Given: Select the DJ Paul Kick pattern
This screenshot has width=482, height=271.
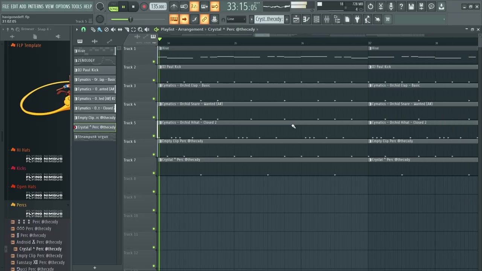Looking at the screenshot, I should [x=95, y=70].
